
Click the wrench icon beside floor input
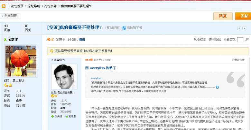246,40
